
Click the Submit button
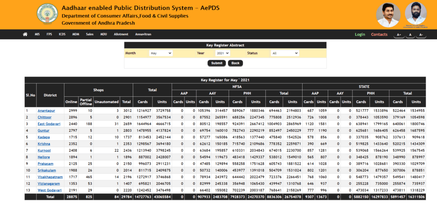(216, 63)
